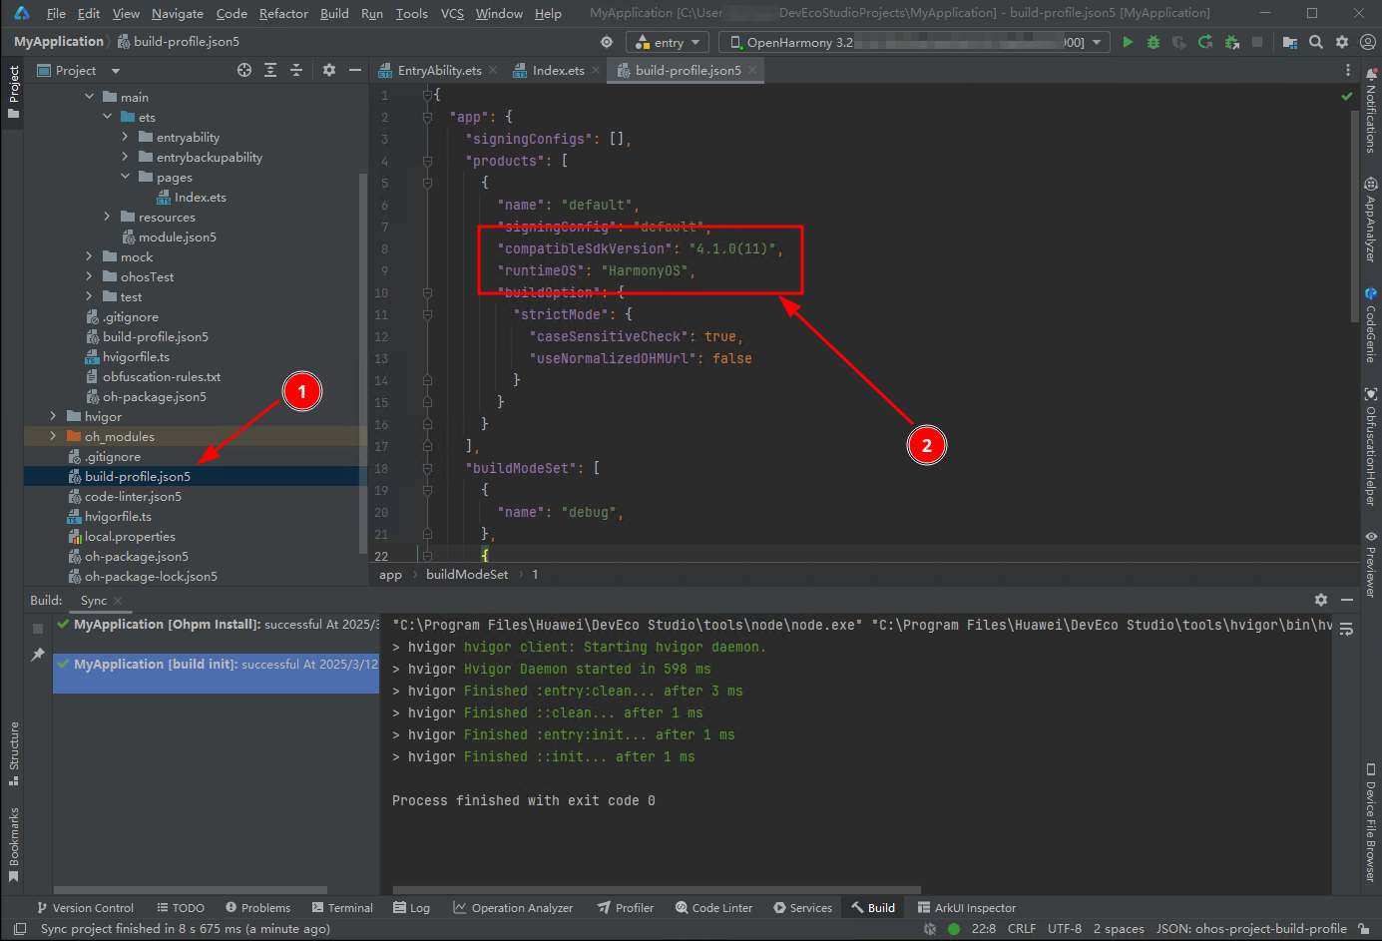Toggle Project tool window on left edge
Screen dimensions: 1382x941
13,92
